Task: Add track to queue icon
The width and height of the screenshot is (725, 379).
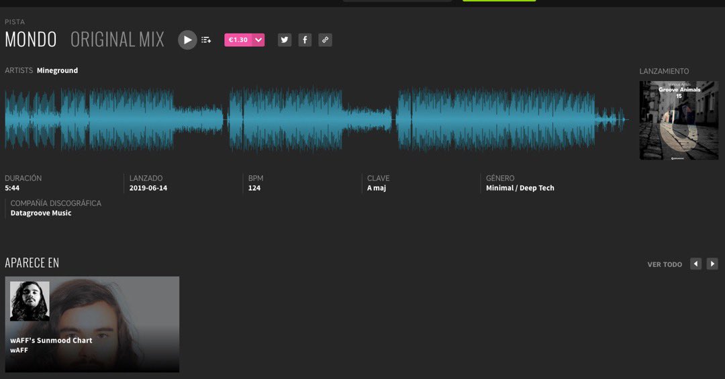Action: 206,40
